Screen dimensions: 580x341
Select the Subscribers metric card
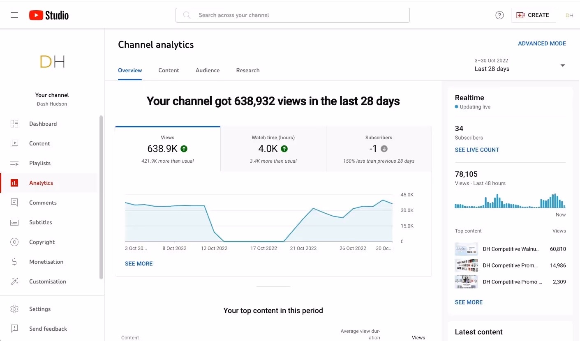pyautogui.click(x=379, y=148)
